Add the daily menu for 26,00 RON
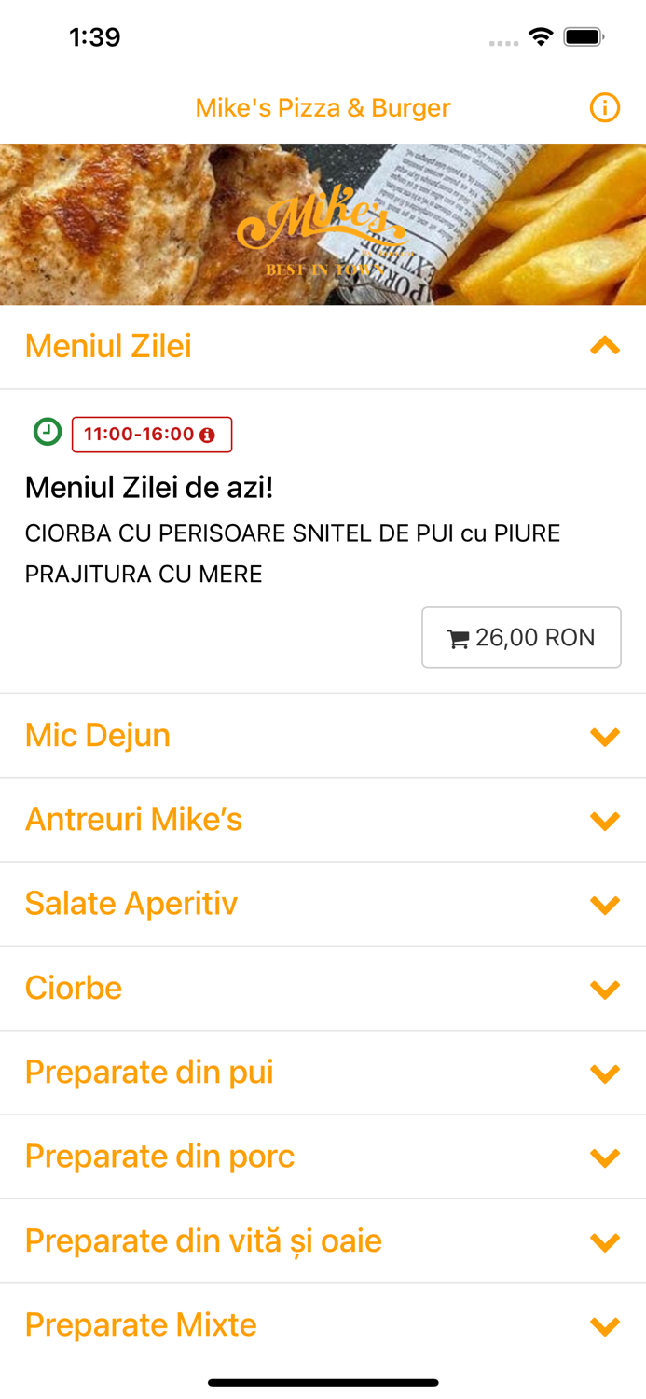This screenshot has width=646, height=1399. point(521,637)
